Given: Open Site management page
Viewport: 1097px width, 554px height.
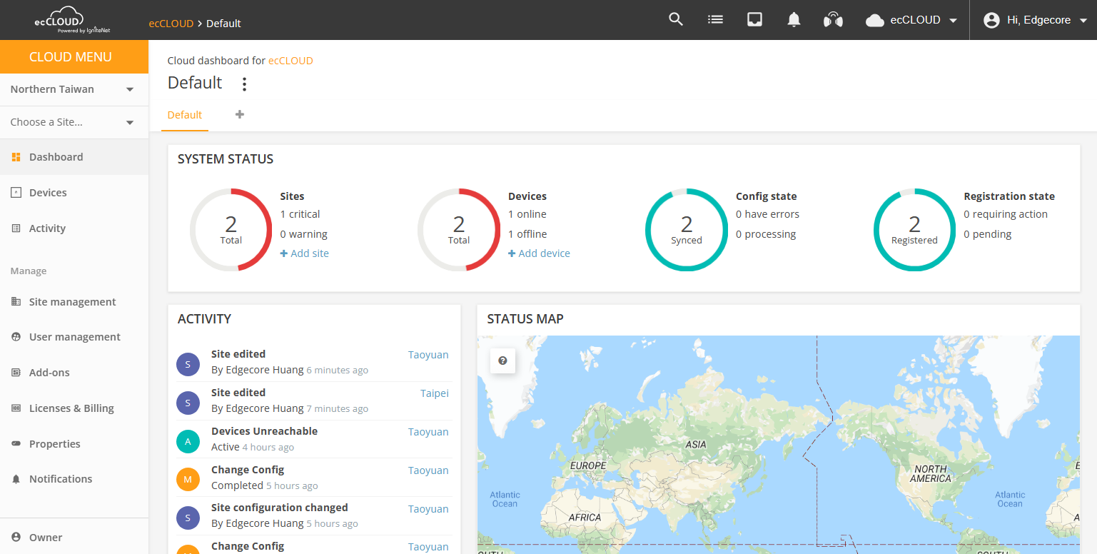Looking at the screenshot, I should (x=73, y=302).
